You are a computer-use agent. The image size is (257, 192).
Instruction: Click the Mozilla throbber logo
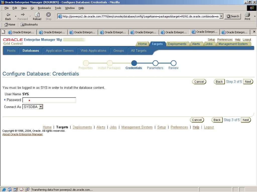tap(251, 8)
